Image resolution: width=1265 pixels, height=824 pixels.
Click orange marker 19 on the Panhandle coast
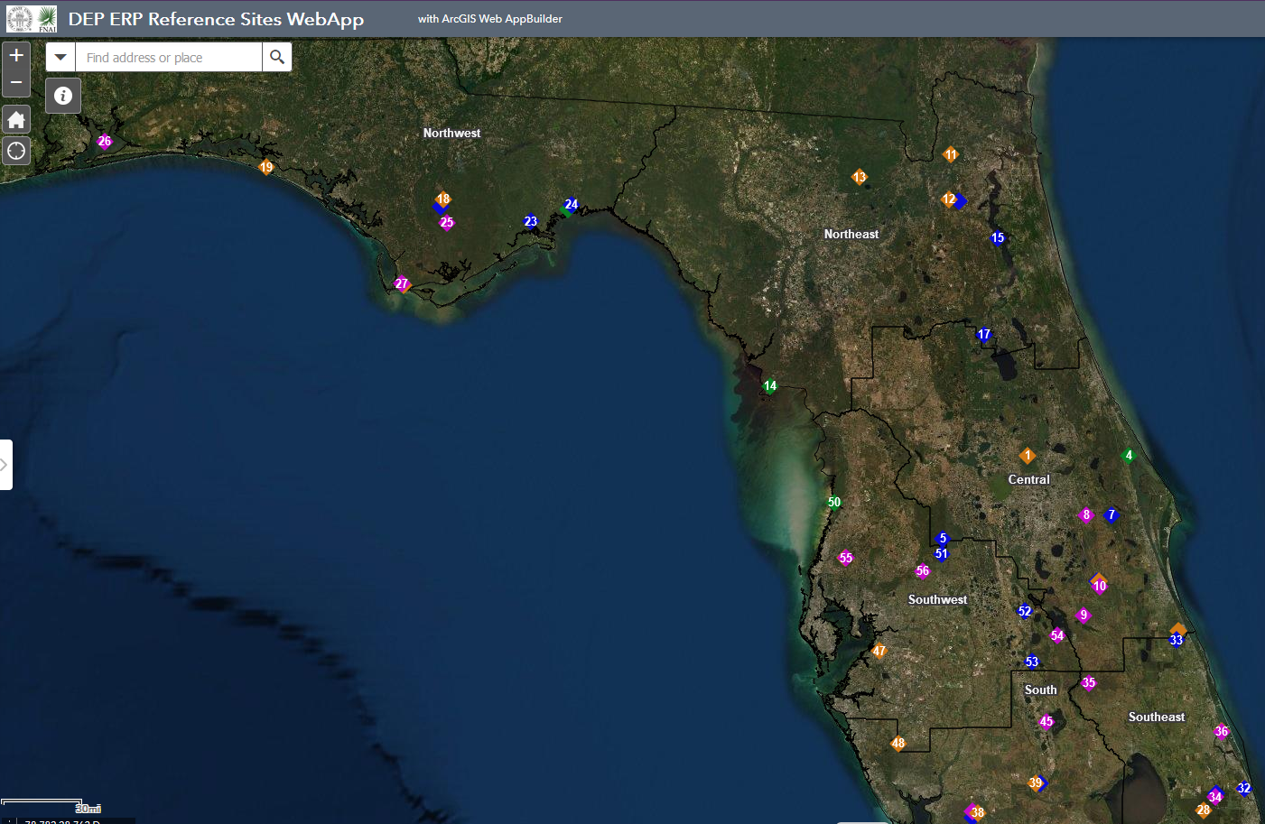(266, 167)
